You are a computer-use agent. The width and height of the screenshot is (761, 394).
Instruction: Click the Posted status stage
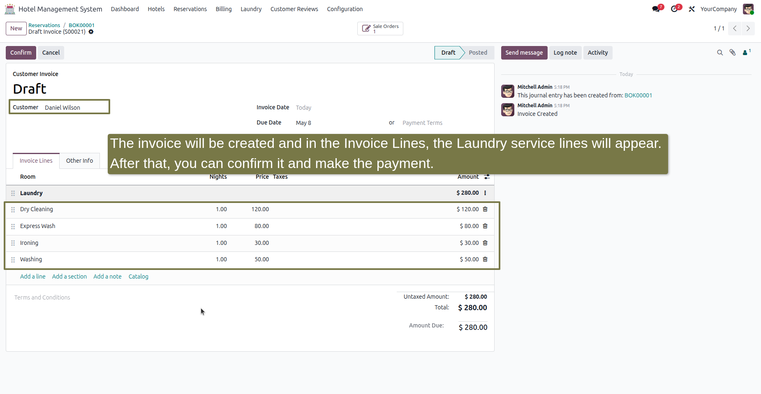pyautogui.click(x=478, y=53)
